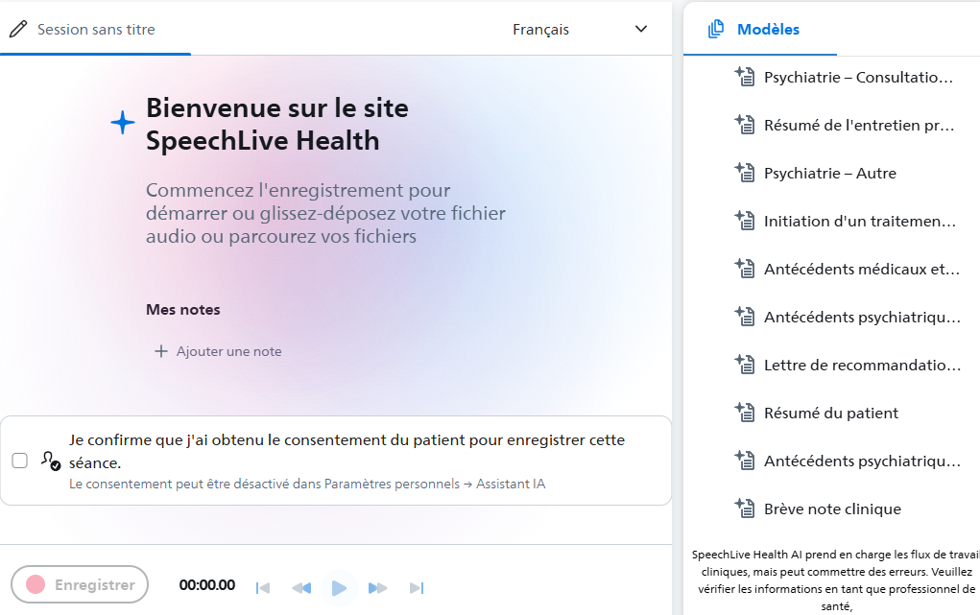Click the patient consent person icon
The image size is (980, 615).
(x=51, y=461)
